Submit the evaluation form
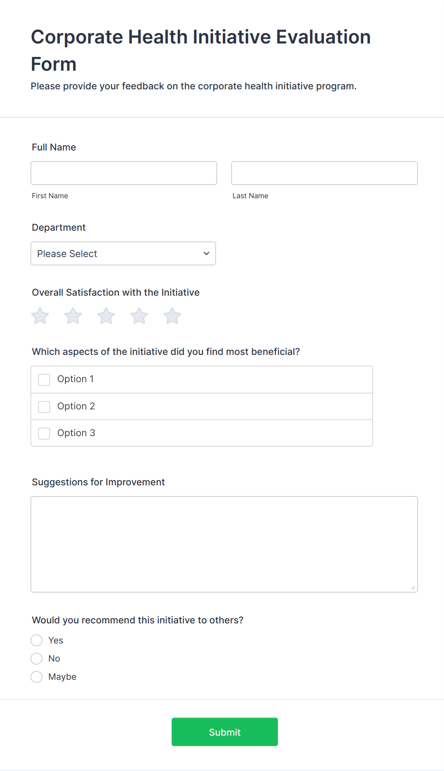 click(x=225, y=732)
